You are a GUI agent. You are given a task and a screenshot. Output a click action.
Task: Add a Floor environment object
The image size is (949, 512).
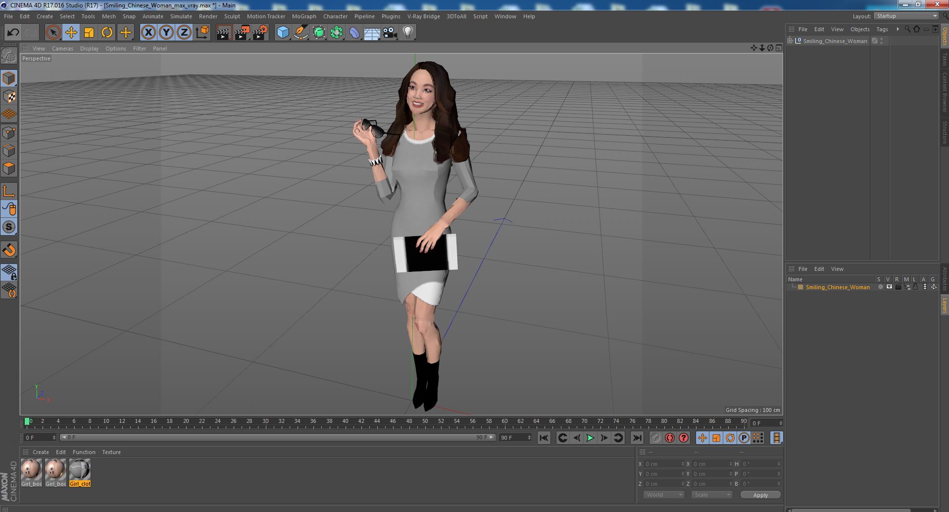pyautogui.click(x=372, y=33)
